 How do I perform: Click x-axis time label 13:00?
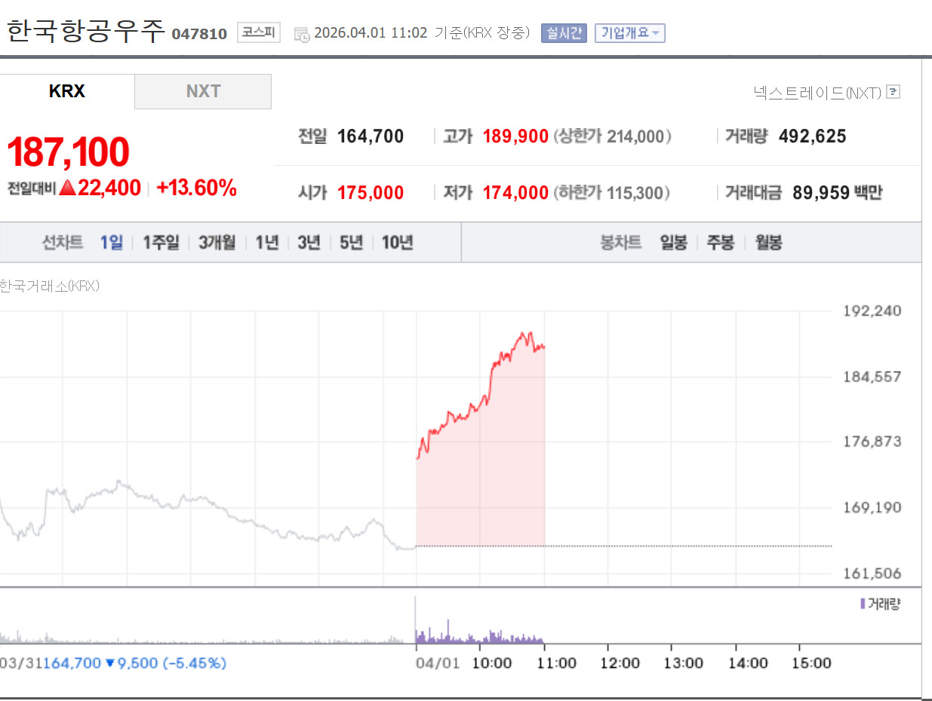click(x=683, y=663)
